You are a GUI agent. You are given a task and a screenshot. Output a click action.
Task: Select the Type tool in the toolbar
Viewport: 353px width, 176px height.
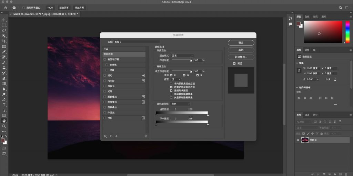(4, 105)
